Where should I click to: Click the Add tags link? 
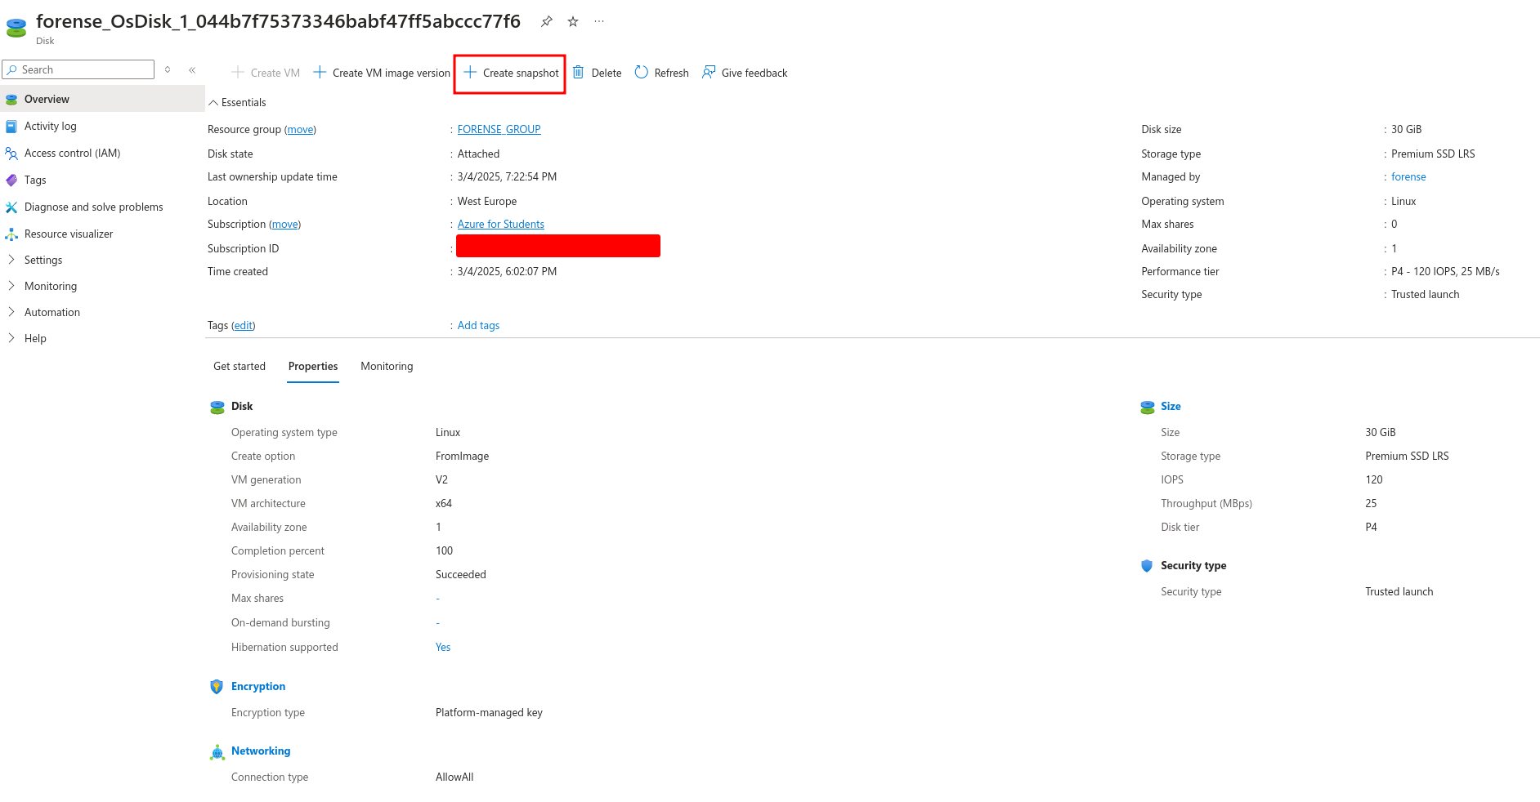(x=478, y=325)
